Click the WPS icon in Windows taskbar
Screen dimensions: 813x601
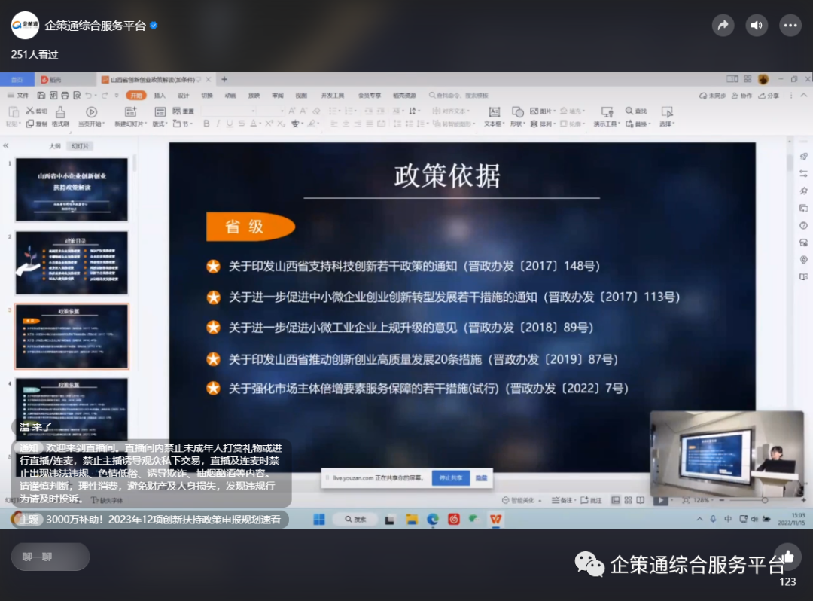[495, 519]
